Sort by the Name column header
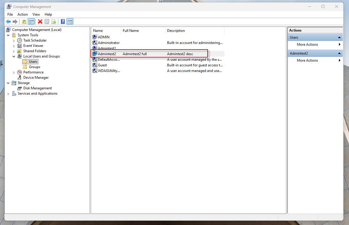The width and height of the screenshot is (349, 225). [106, 31]
